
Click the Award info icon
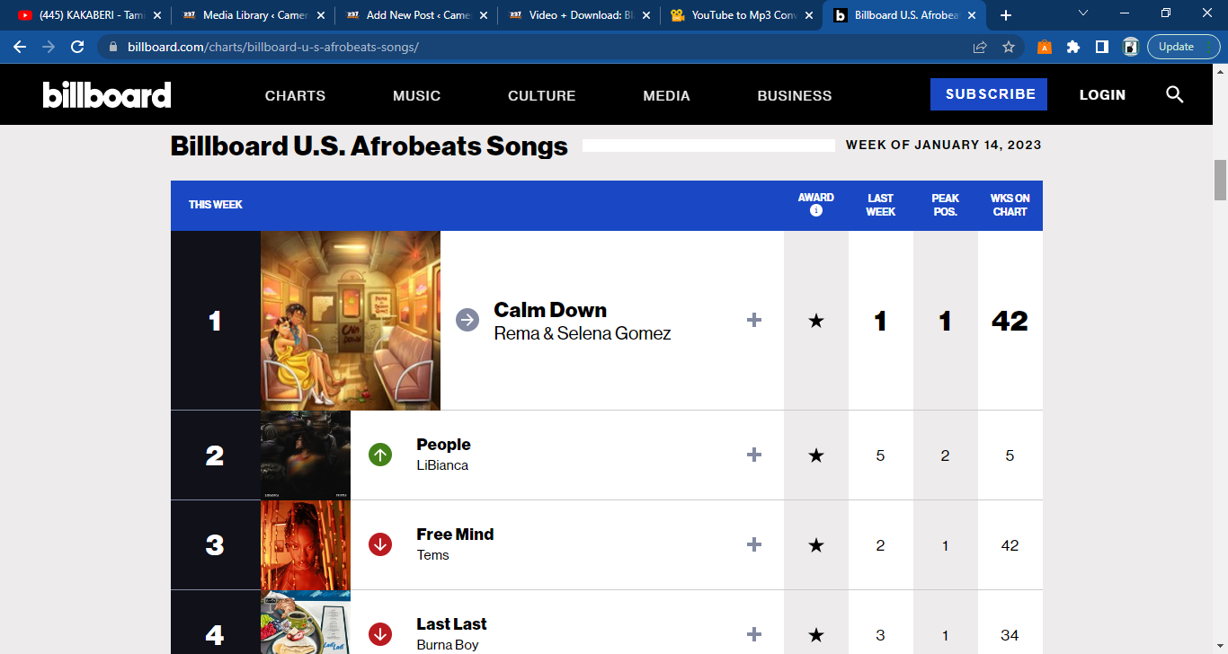click(x=816, y=211)
